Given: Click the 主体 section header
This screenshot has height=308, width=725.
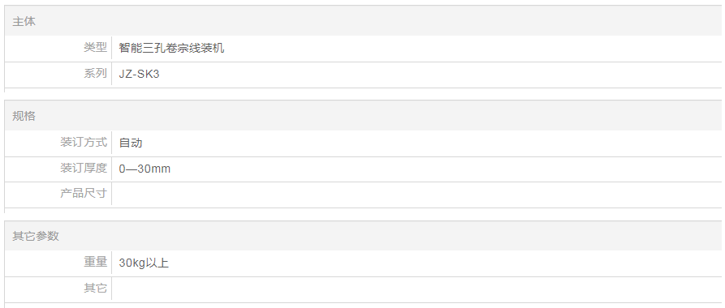Looking at the screenshot, I should (24, 22).
